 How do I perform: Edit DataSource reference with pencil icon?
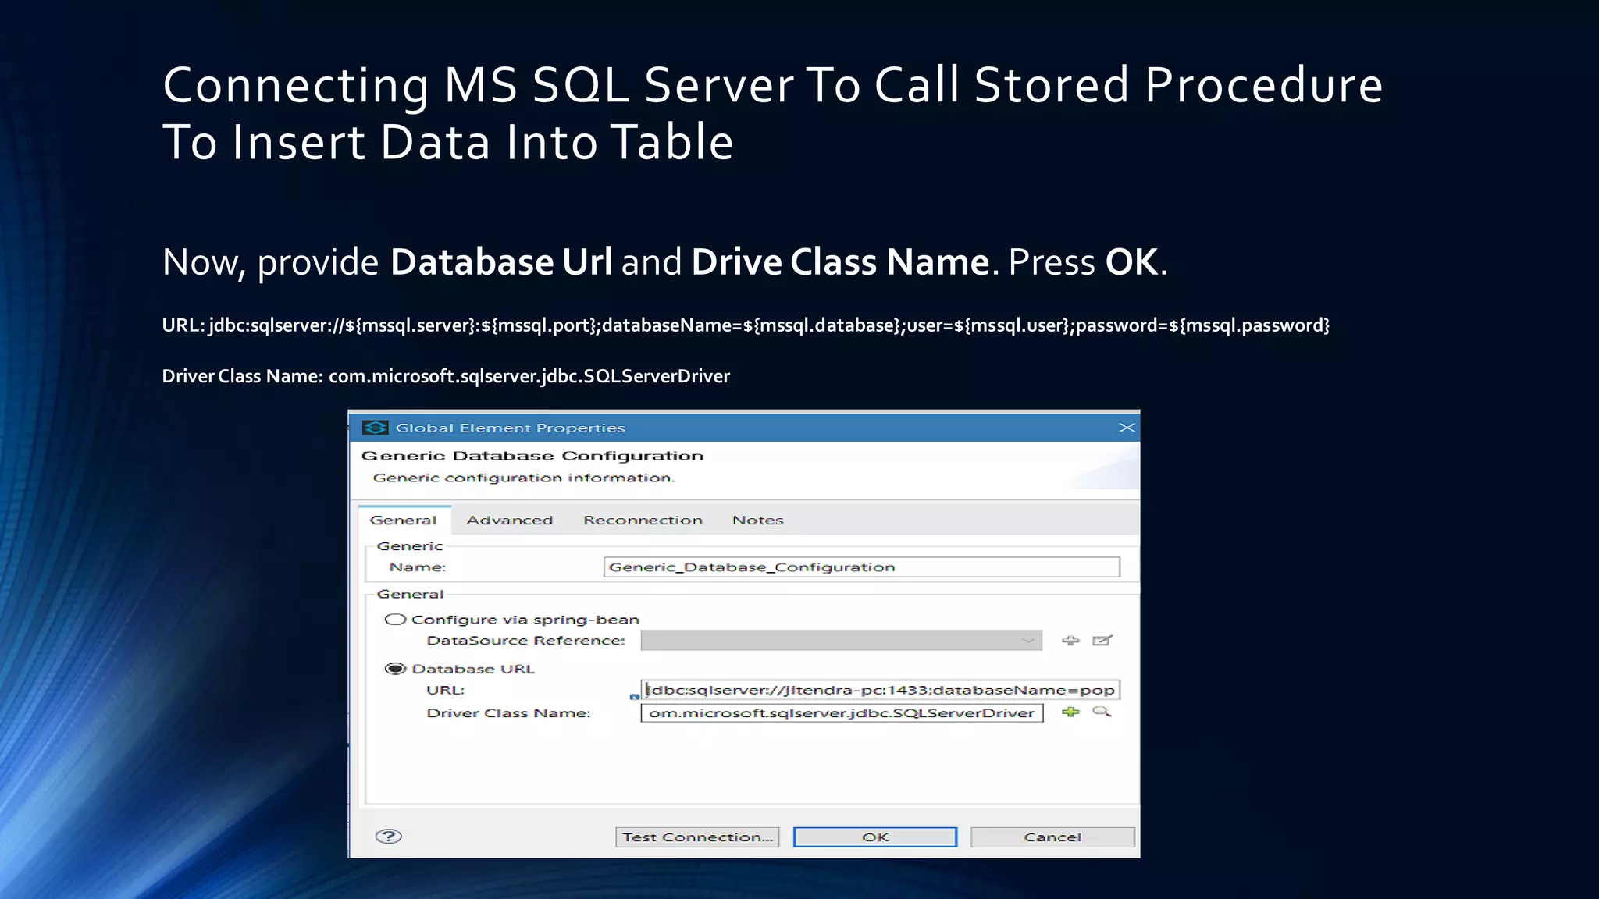[1102, 641]
